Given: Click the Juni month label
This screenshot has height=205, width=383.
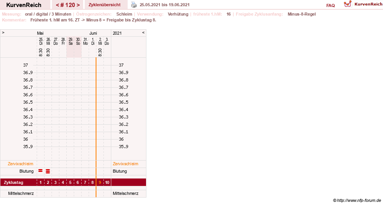Looking at the screenshot, I should 93,33.
